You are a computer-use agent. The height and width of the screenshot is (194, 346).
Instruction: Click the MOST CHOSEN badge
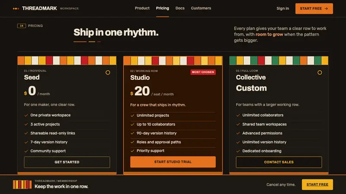pyautogui.click(x=203, y=72)
